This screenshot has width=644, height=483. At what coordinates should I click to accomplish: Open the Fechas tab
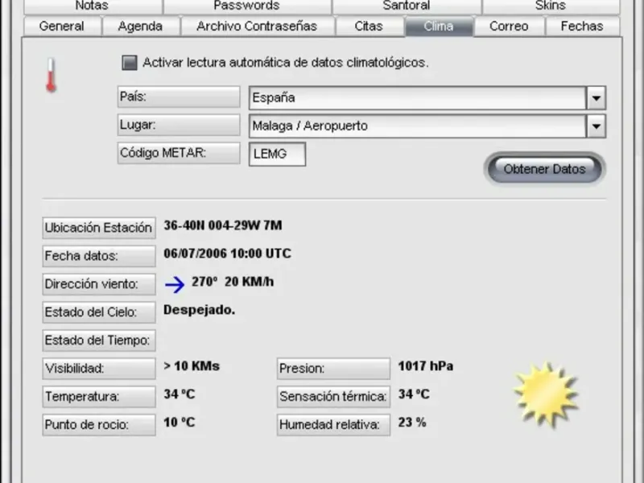tap(582, 27)
